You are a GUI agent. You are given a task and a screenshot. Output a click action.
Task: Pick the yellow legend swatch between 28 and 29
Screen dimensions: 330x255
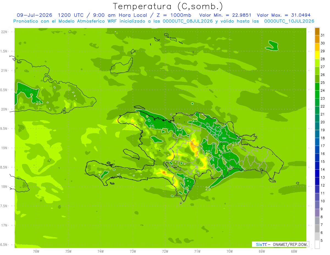[317, 55]
